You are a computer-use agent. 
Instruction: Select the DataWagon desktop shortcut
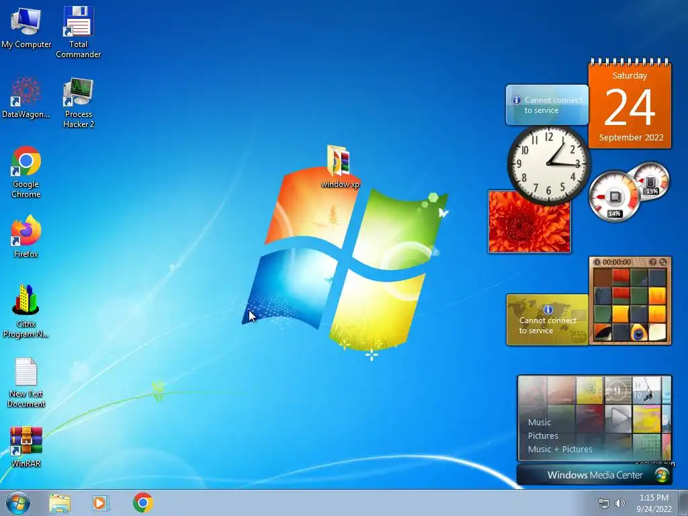[x=26, y=97]
